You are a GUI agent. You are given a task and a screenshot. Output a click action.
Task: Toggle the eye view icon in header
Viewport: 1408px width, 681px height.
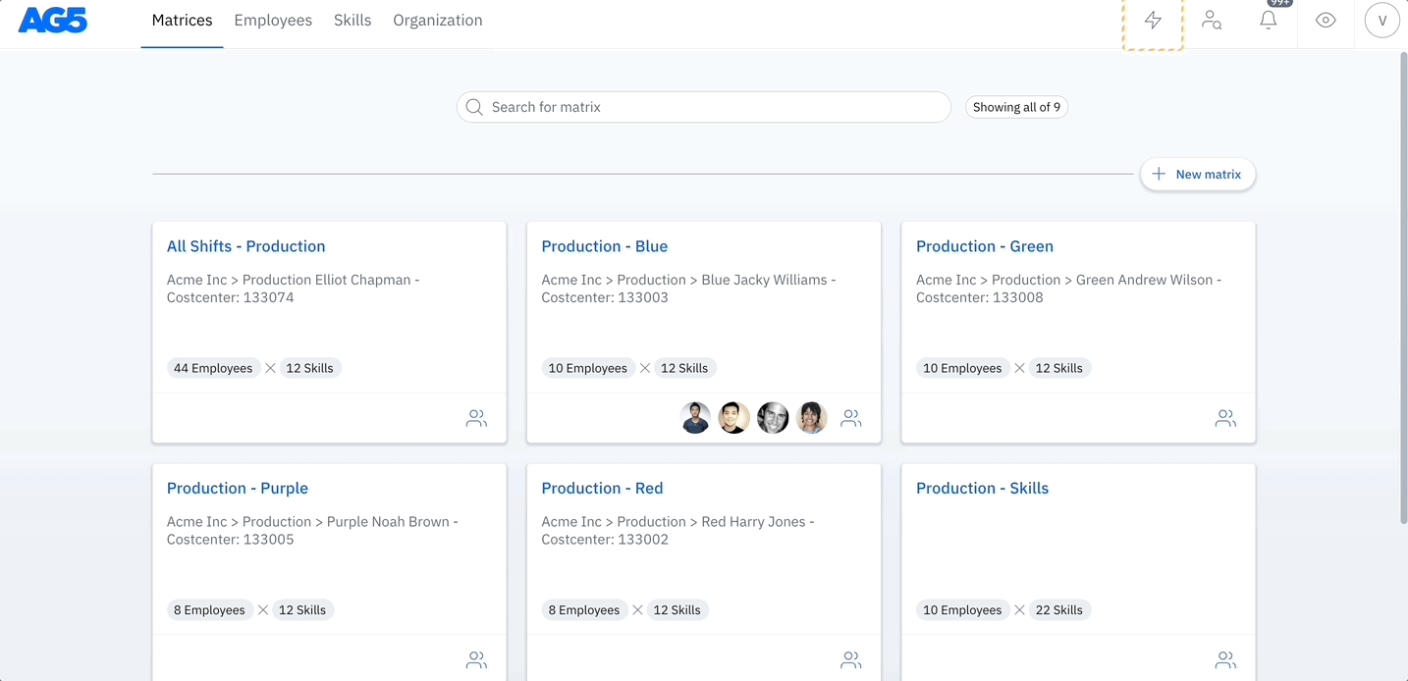tap(1326, 21)
